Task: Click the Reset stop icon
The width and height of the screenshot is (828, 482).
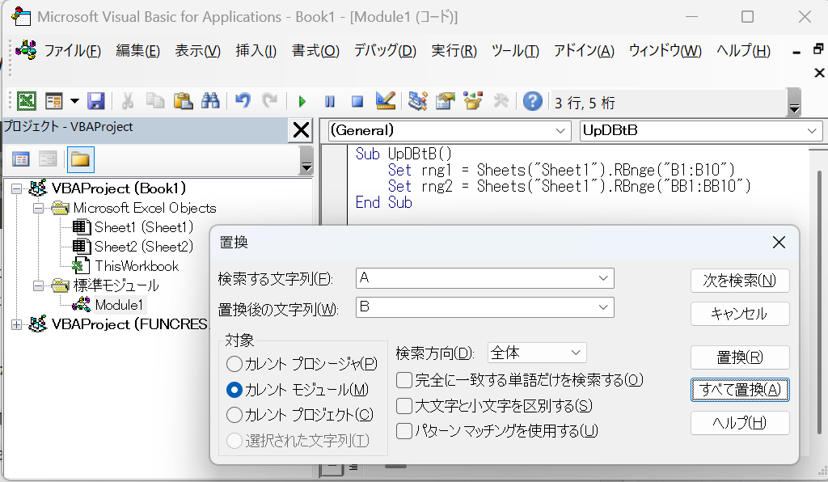Action: pos(357,101)
